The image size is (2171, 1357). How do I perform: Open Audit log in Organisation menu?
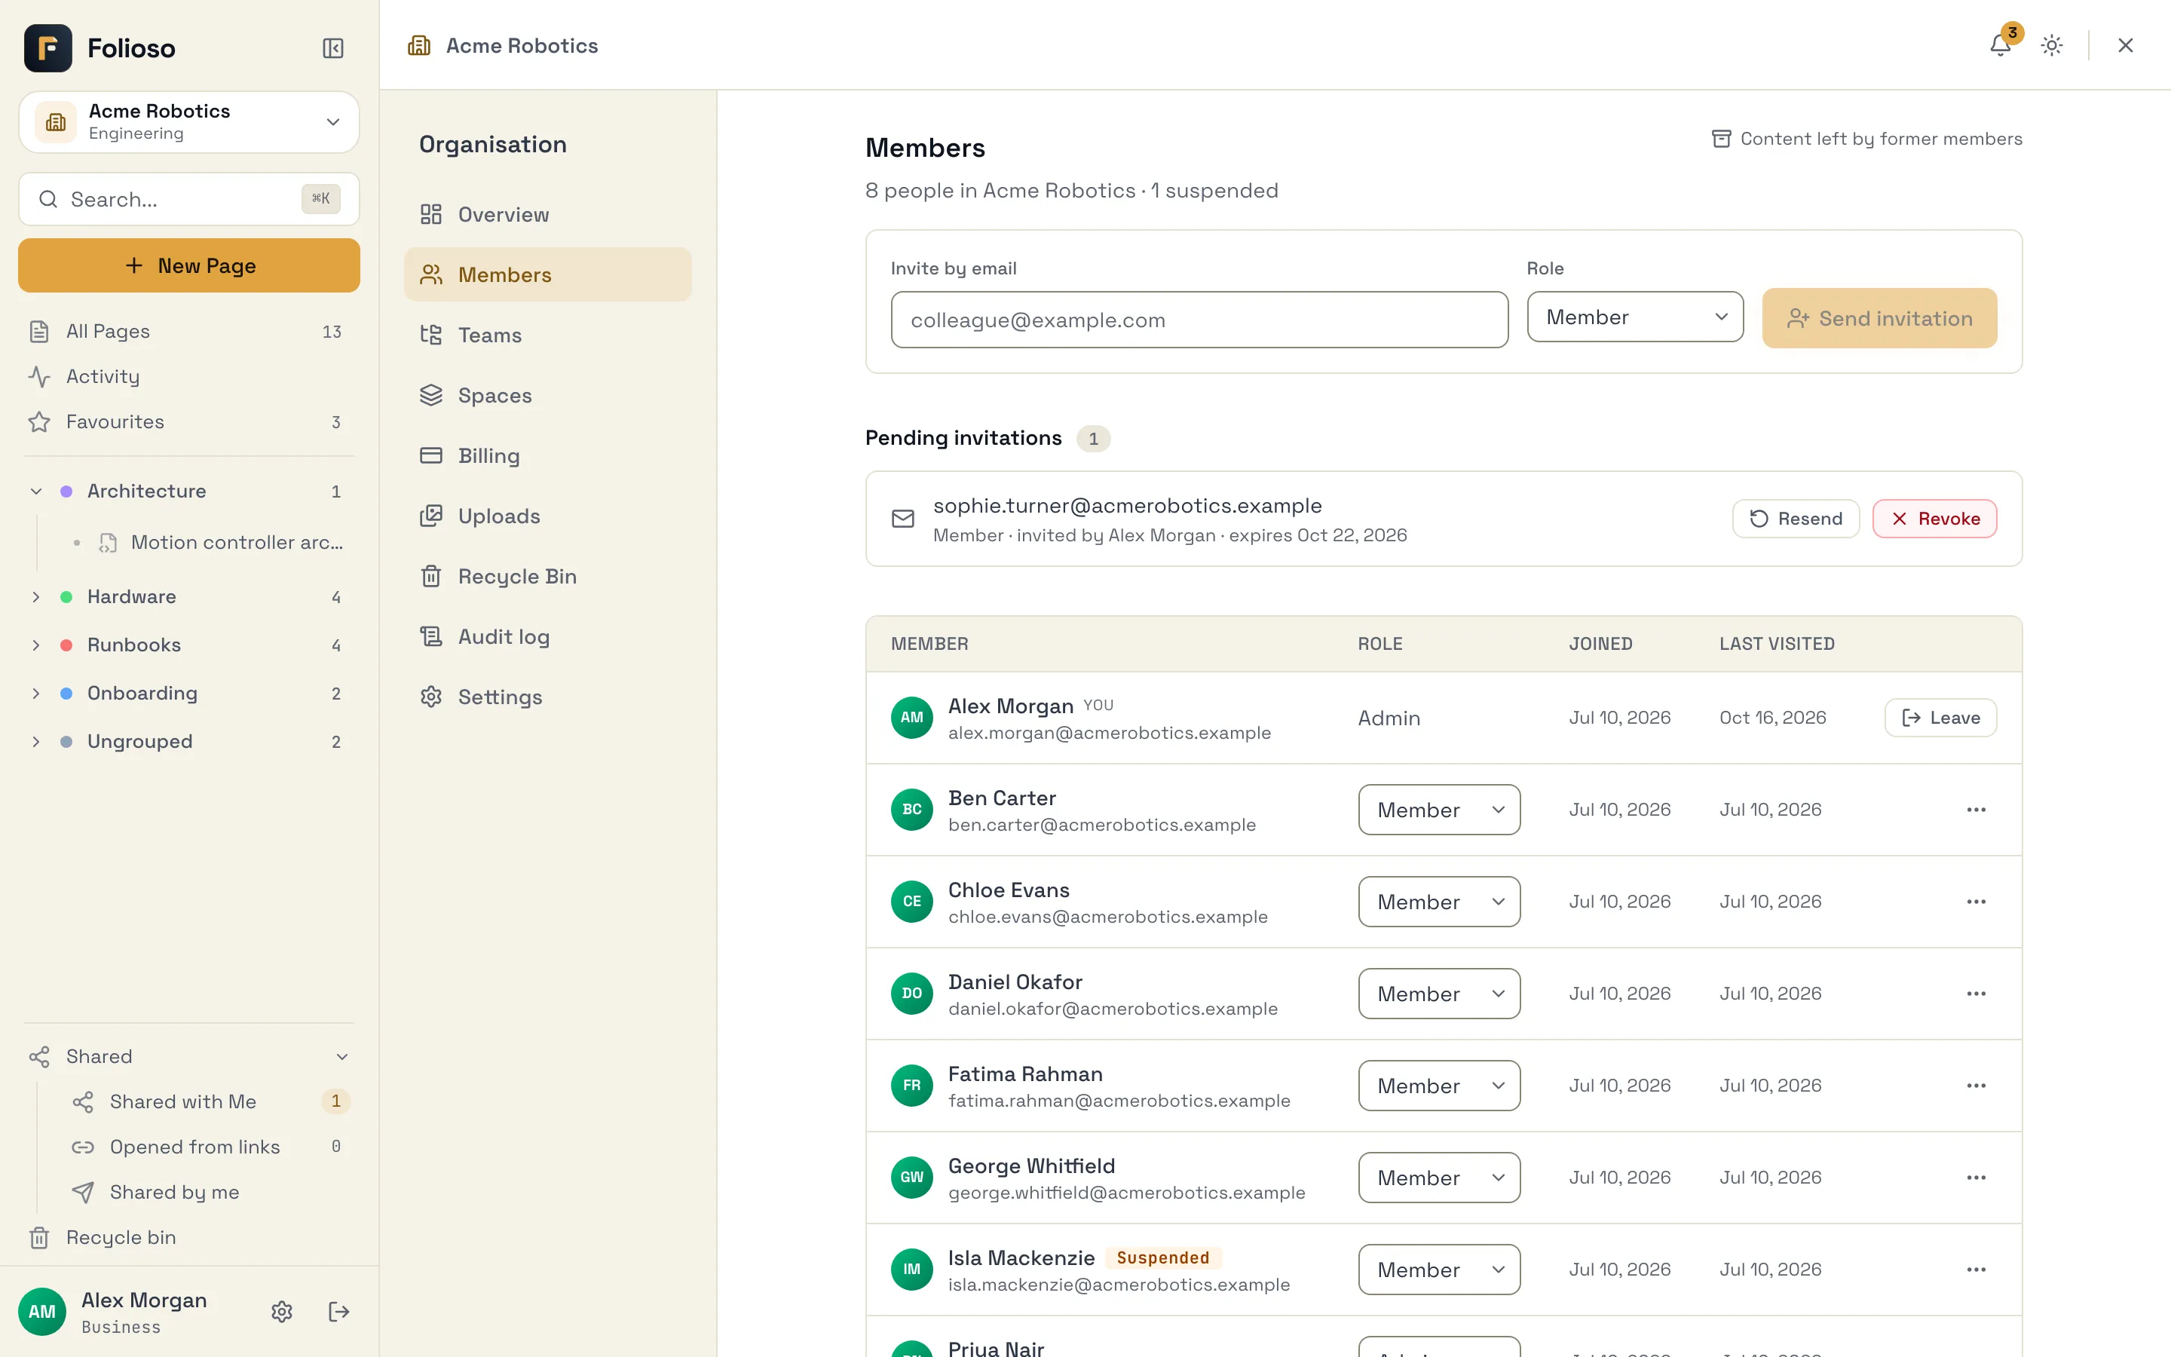[x=547, y=636]
